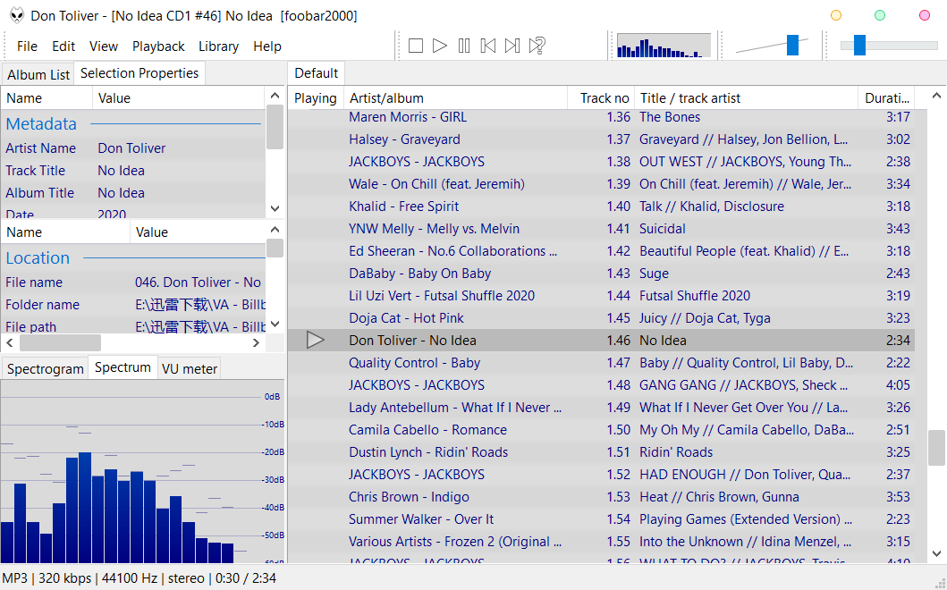Skip to the next track
Viewport: 947px width, 590px height.
point(512,46)
